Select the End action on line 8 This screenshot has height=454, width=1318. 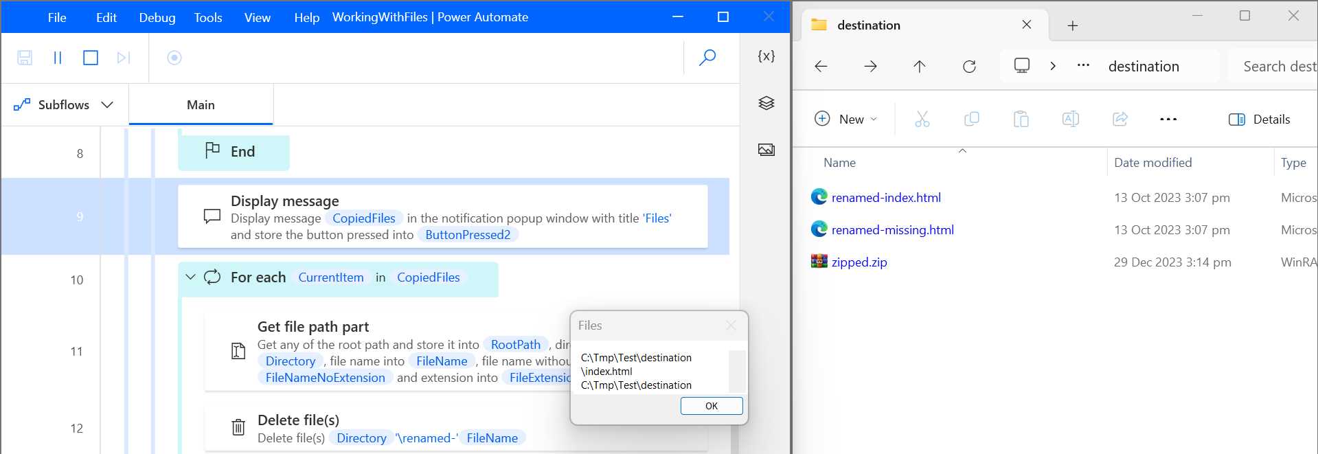tap(234, 152)
